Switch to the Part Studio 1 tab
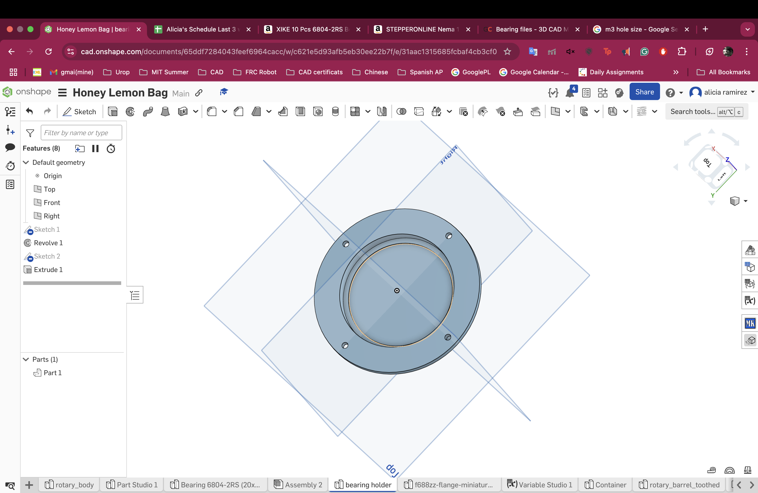The height and width of the screenshot is (493, 758). 132,485
